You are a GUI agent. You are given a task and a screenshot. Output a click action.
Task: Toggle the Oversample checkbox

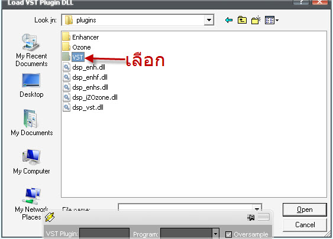click(x=228, y=234)
